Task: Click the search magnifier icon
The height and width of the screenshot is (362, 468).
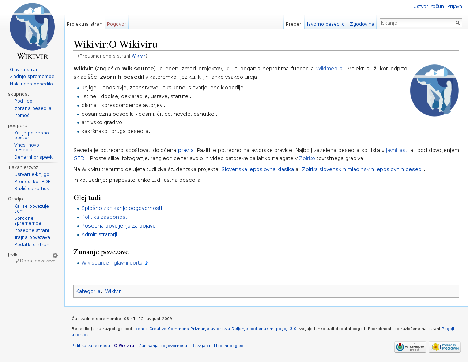Action: (x=457, y=23)
